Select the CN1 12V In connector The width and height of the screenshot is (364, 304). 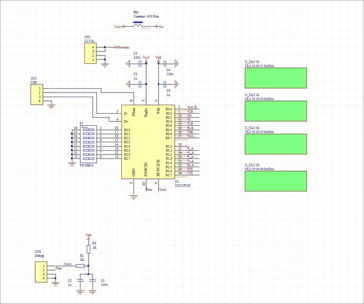click(x=90, y=54)
